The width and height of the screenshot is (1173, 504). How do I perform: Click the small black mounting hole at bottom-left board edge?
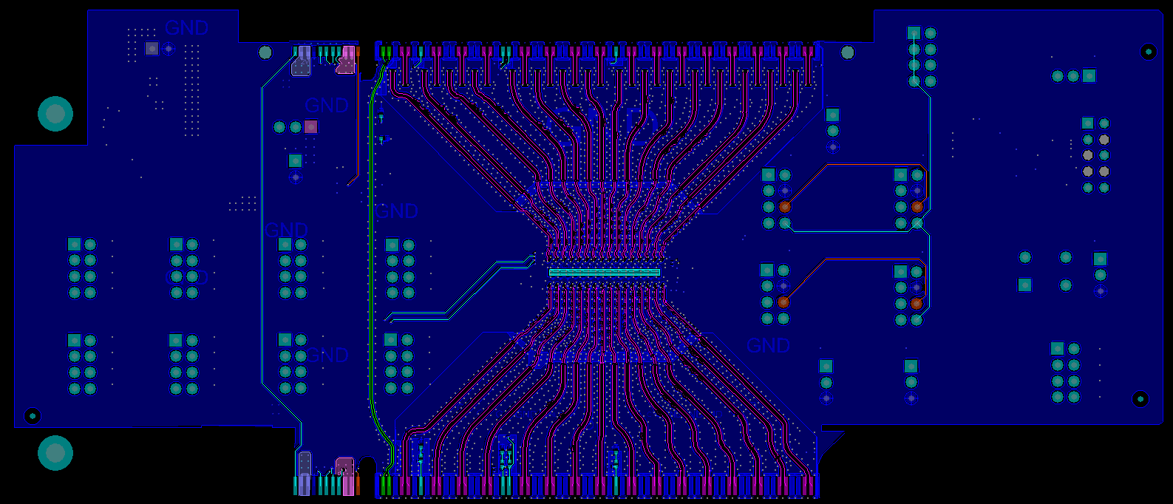coord(33,415)
